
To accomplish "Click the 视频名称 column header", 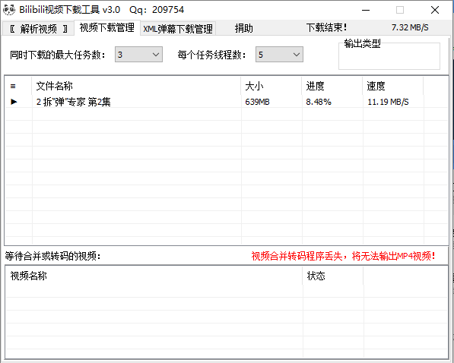I will tap(154, 276).
